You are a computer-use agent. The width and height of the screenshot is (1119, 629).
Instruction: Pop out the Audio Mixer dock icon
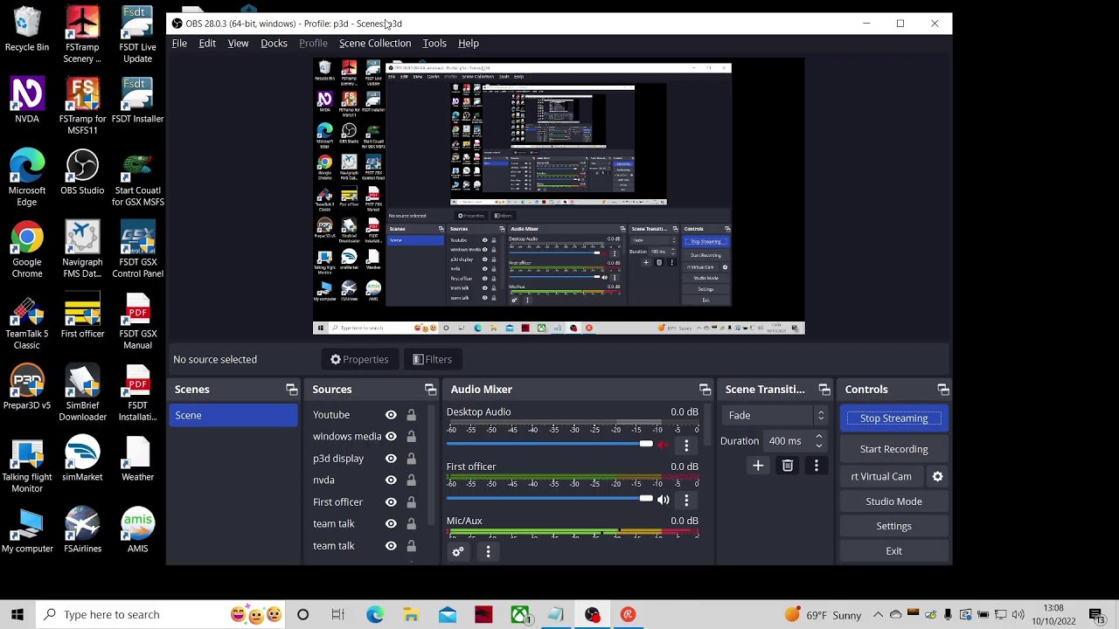pos(705,390)
